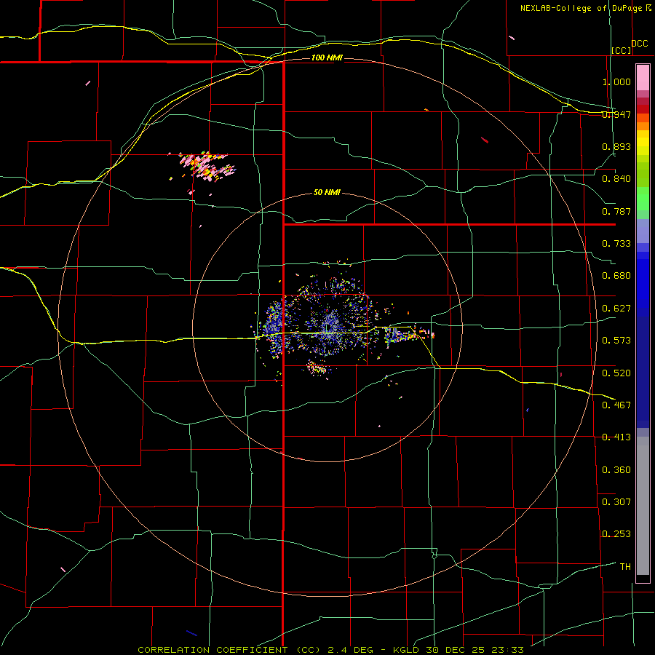The width and height of the screenshot is (655, 655).
Task: Select the 0.253 legend value
Action: click(616, 534)
